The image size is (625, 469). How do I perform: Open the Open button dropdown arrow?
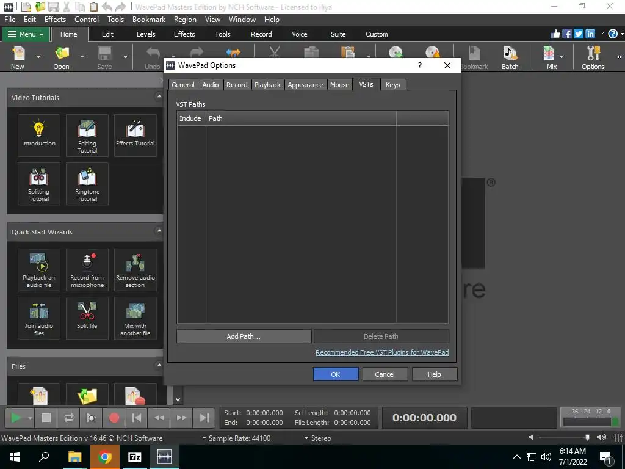click(x=82, y=57)
